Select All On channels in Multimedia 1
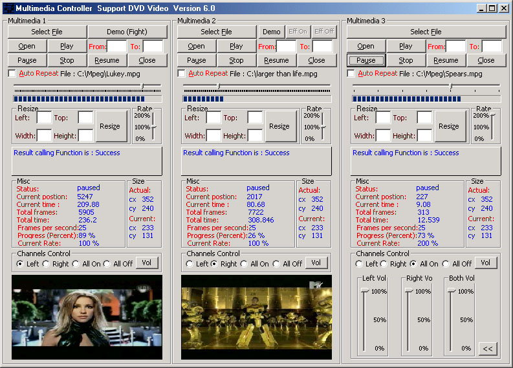 pos(76,264)
